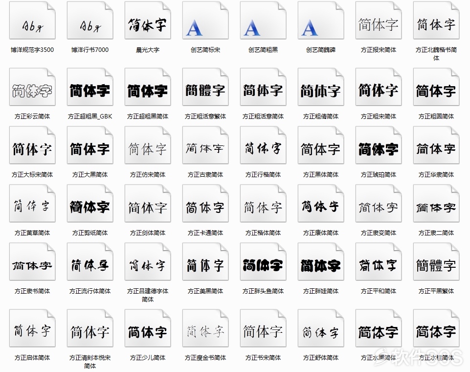Click the 方正北魏楷书简体 font icon
The height and width of the screenshot is (372, 470).
(436, 20)
